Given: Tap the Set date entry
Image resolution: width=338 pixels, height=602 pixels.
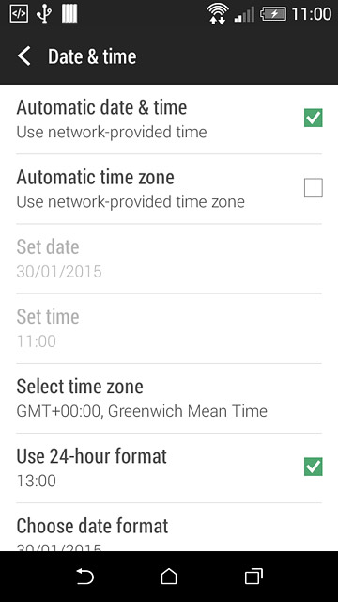Looking at the screenshot, I should coord(169,259).
